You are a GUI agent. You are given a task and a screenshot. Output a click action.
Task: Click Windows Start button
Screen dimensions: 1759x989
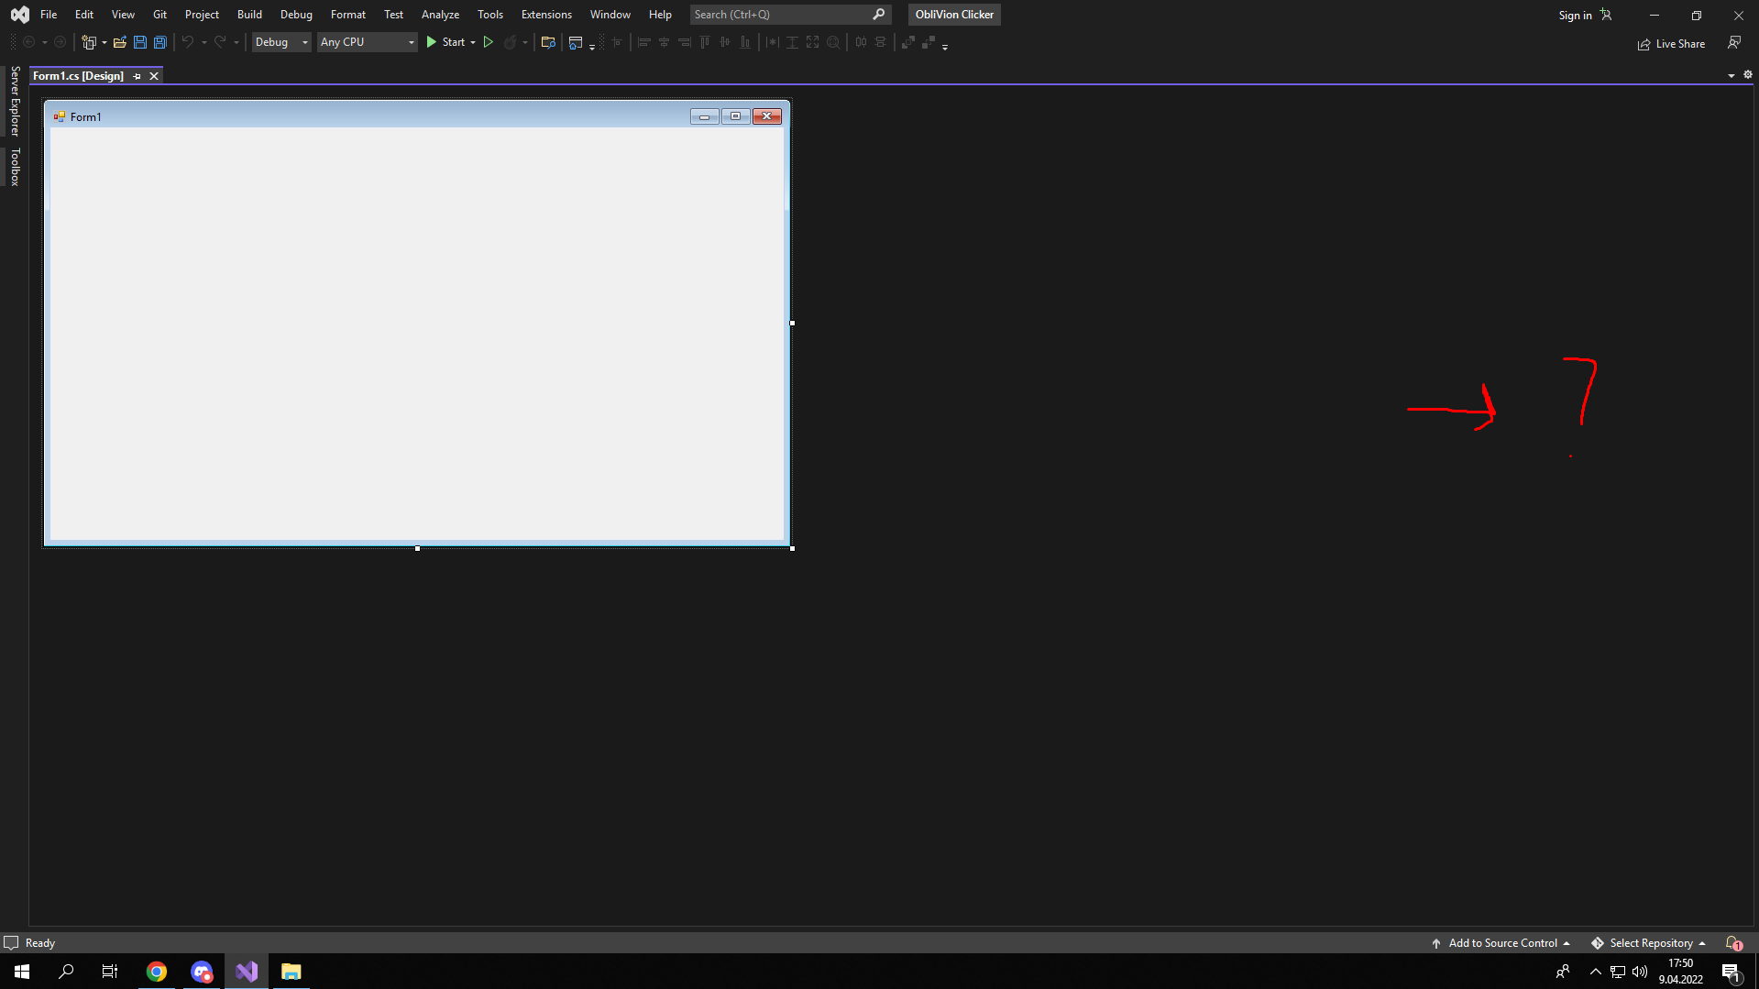click(x=22, y=972)
